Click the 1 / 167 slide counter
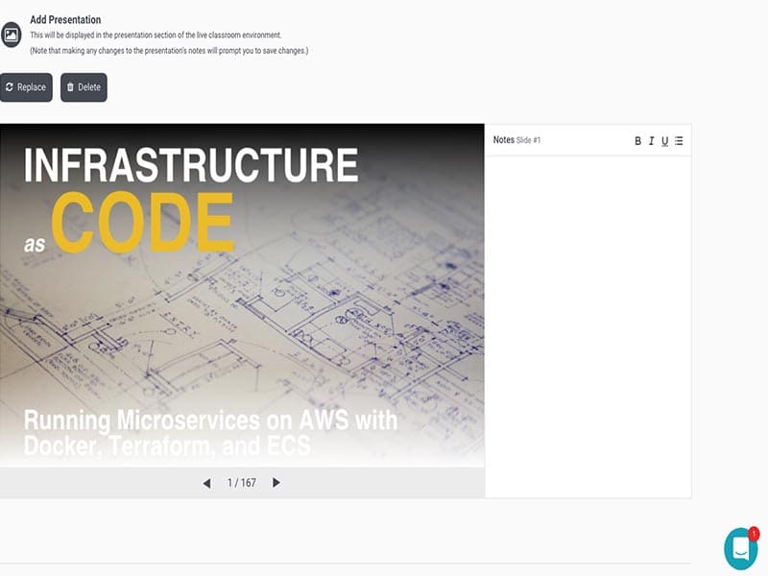 pyautogui.click(x=242, y=483)
